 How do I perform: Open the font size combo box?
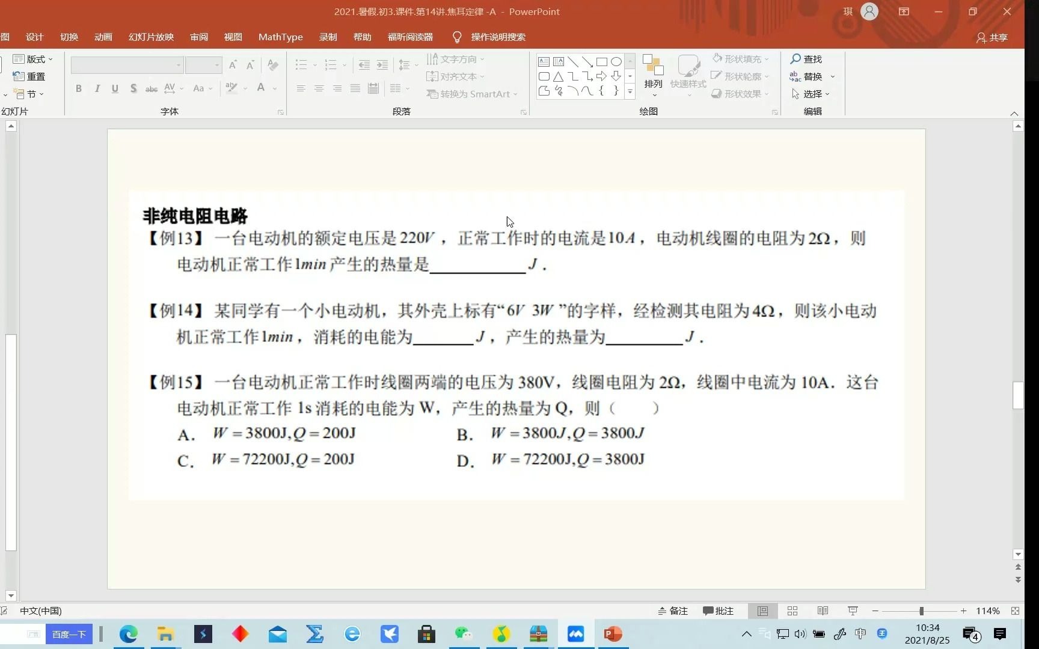click(204, 65)
